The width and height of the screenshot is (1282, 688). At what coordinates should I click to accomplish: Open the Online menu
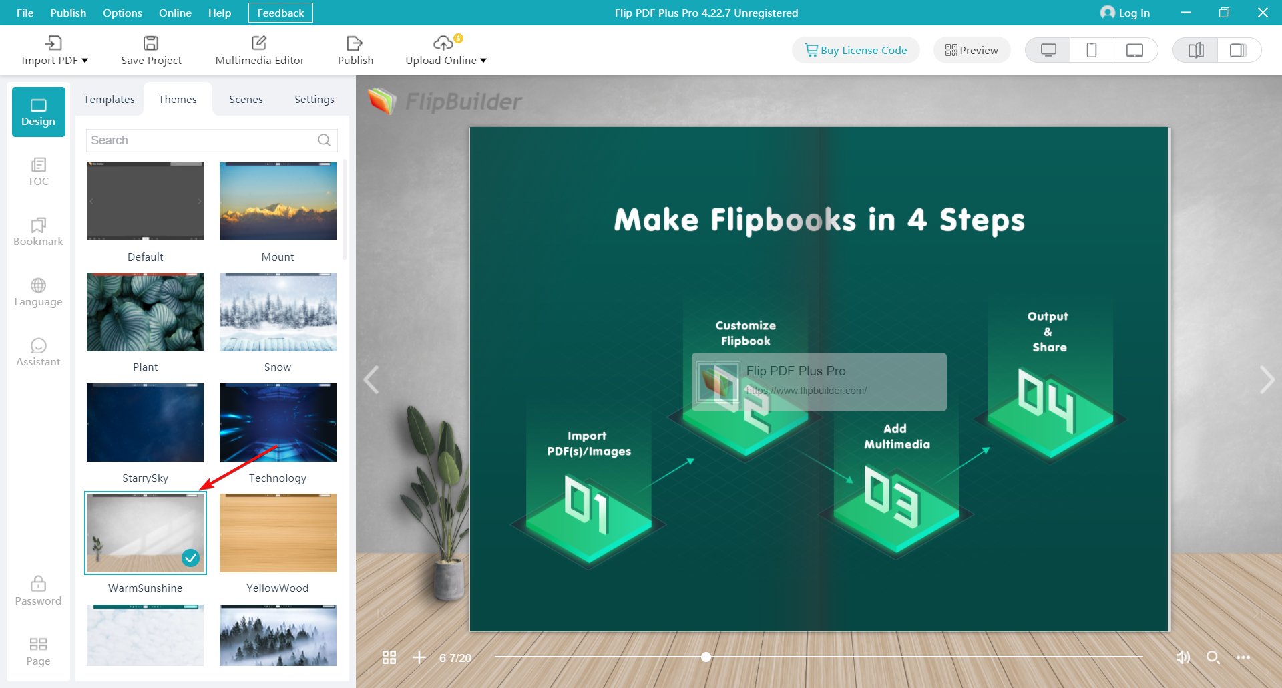pyautogui.click(x=175, y=13)
